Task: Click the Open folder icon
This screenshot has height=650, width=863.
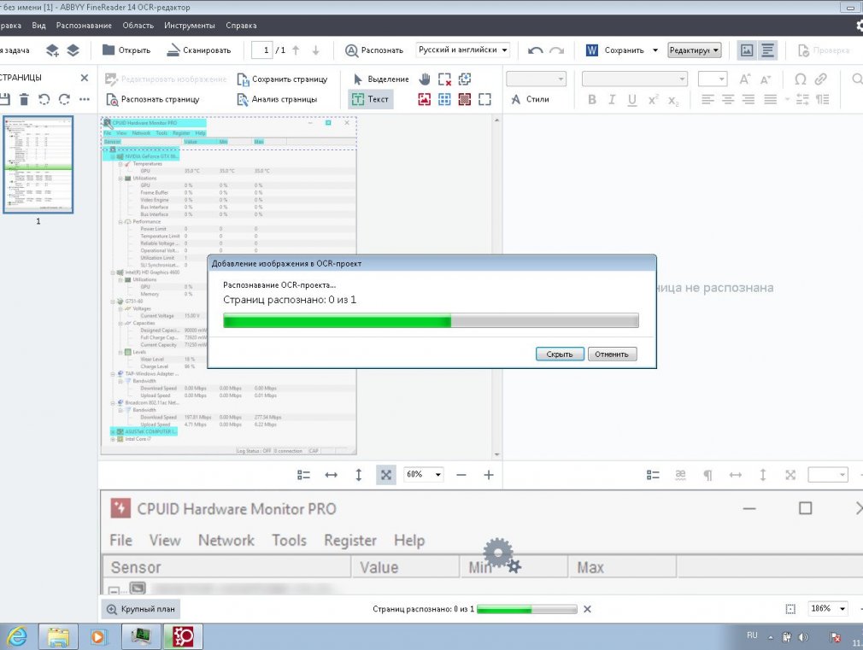Action: click(x=109, y=50)
